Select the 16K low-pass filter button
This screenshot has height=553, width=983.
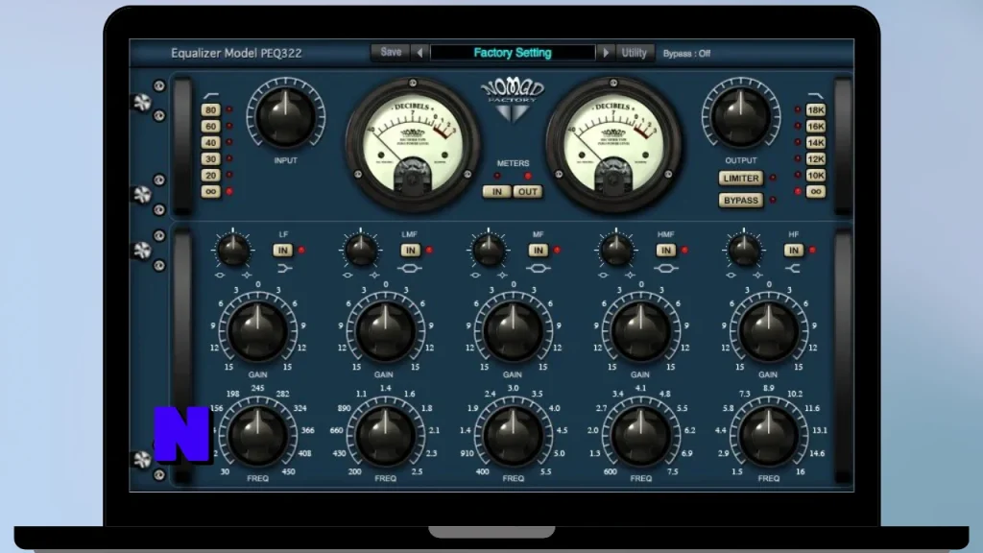point(816,127)
